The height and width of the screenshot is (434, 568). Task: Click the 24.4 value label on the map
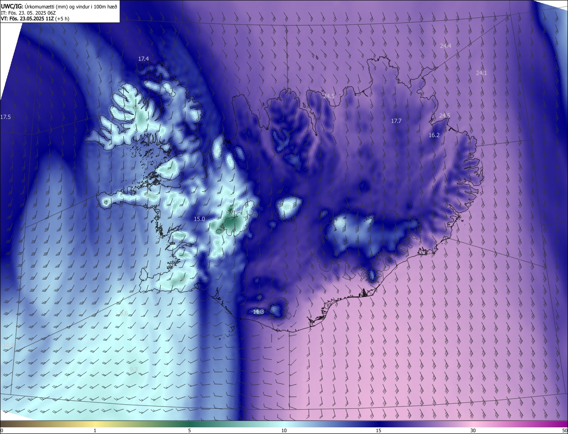(446, 46)
